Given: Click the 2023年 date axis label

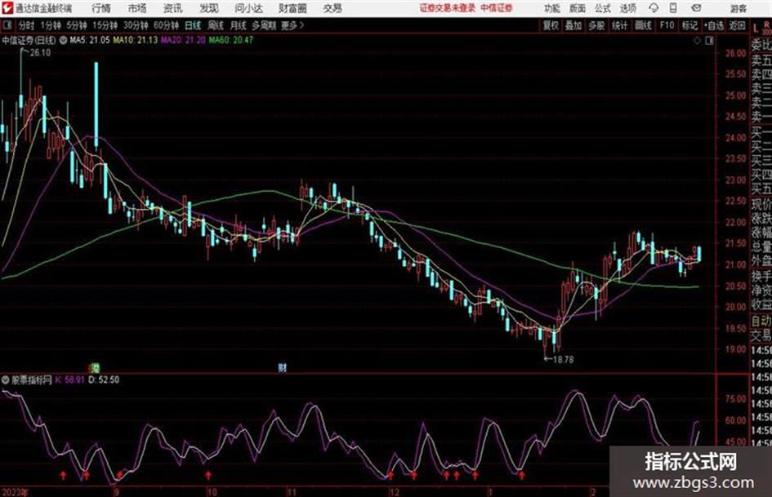Looking at the screenshot, I should 16,492.
